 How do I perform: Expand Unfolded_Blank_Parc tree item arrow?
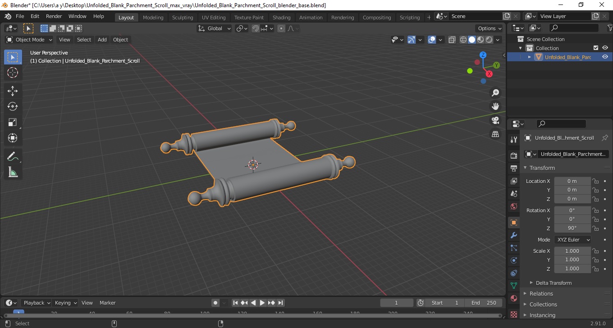click(x=530, y=57)
